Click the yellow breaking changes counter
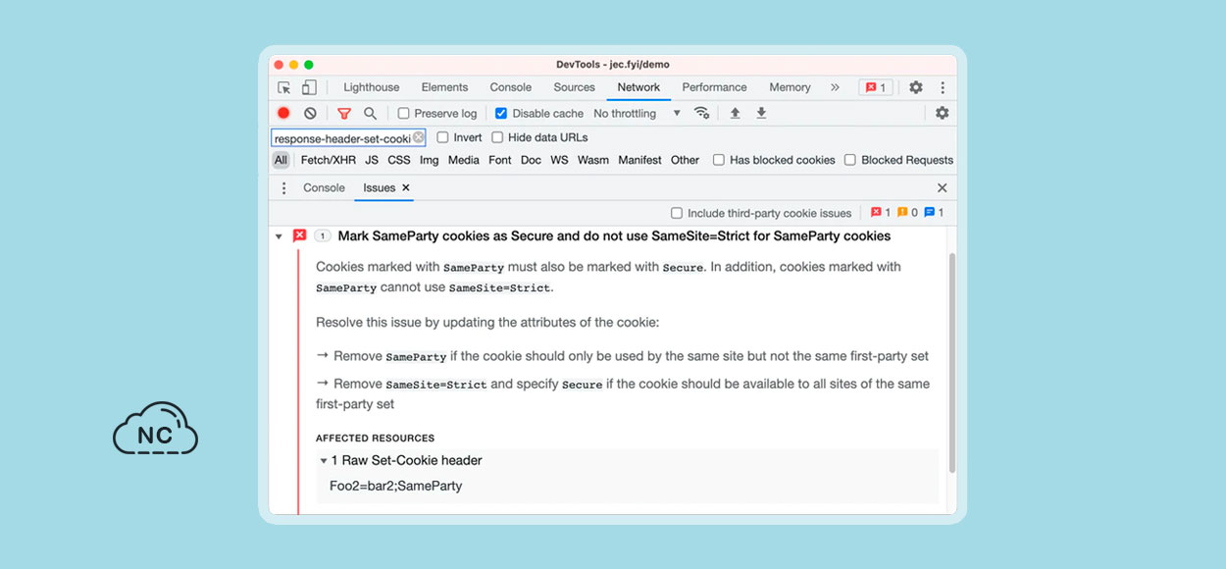 tap(907, 213)
